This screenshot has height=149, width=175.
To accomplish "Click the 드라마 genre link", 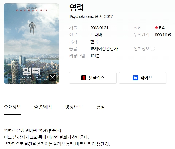I will pyautogui.click(x=96, y=35).
